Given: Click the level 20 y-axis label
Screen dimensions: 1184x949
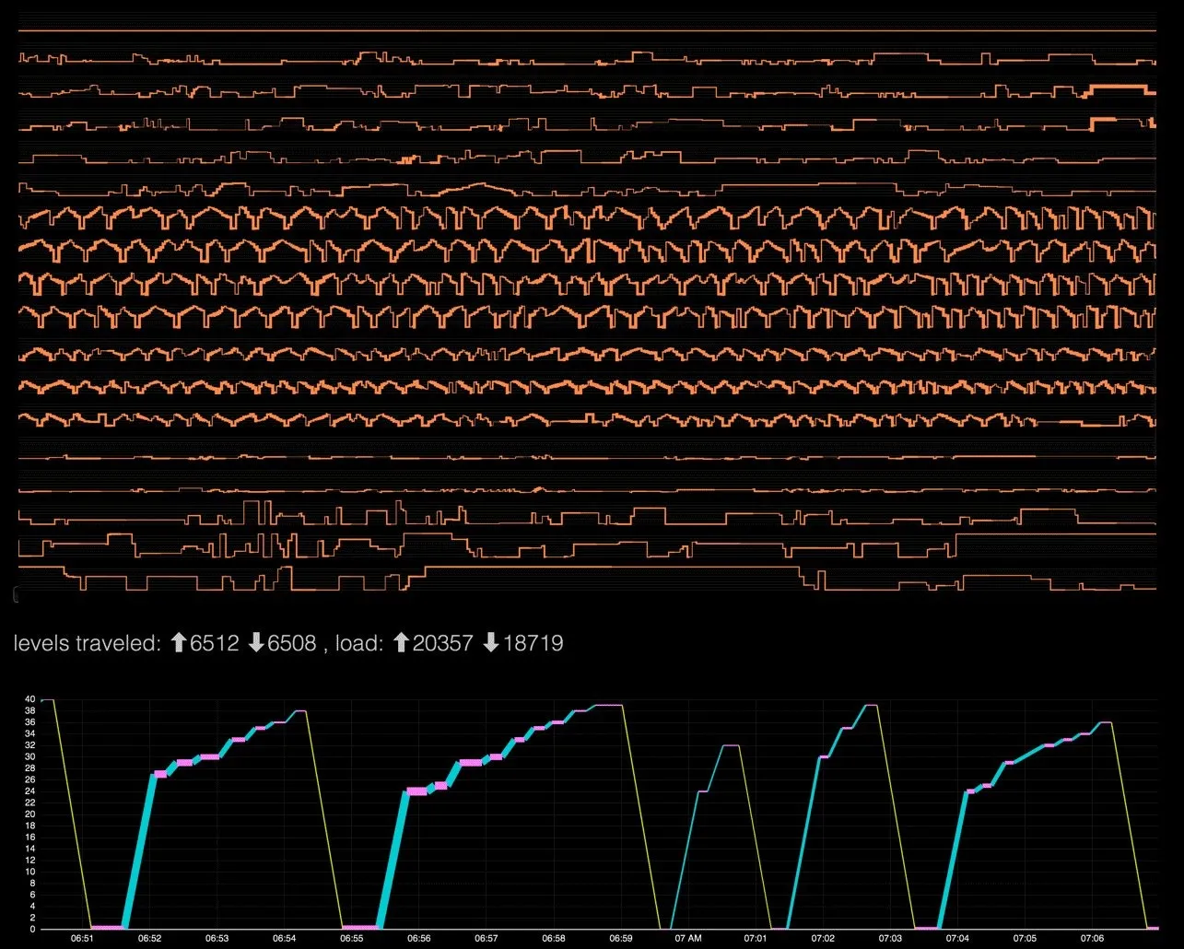Looking at the screenshot, I should (x=29, y=814).
